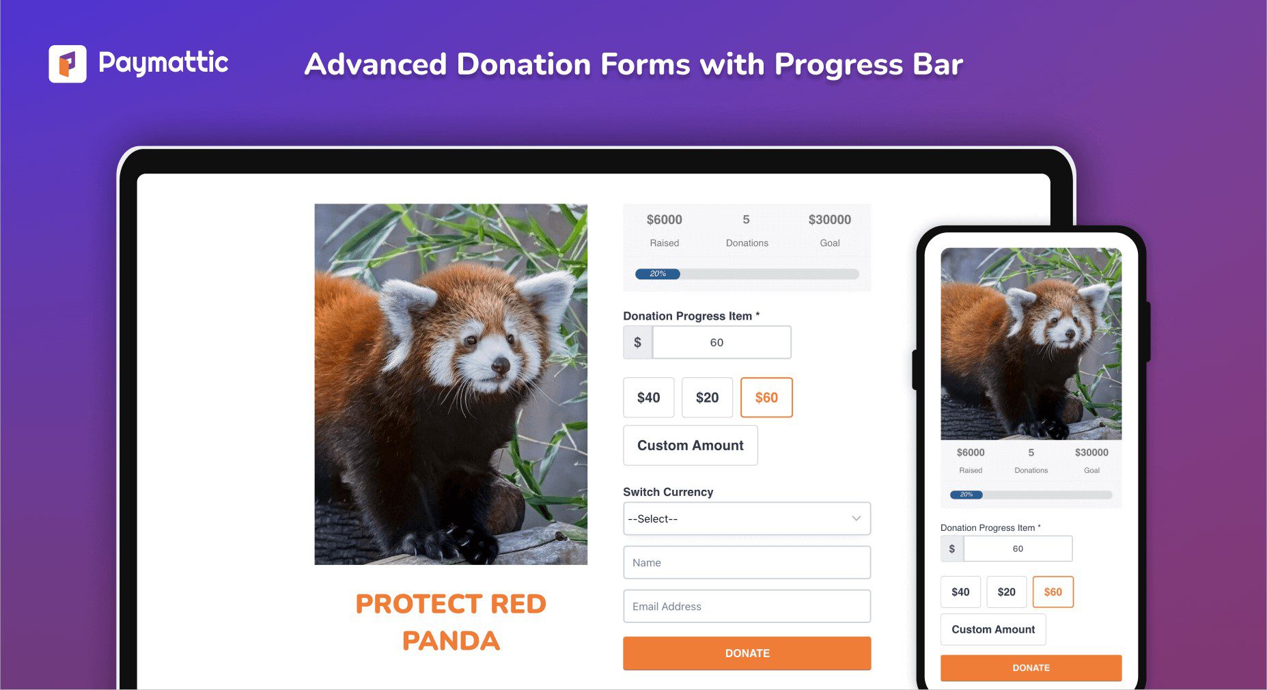Choose Custom Amount on the phone form
The width and height of the screenshot is (1267, 690).
(x=993, y=629)
